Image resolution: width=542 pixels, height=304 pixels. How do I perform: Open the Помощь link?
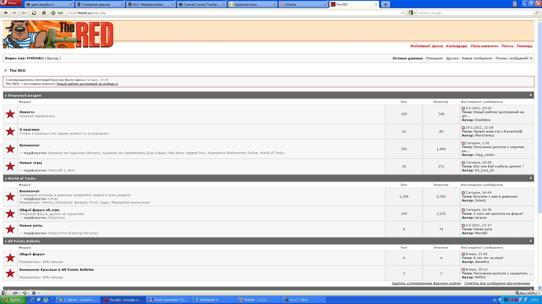click(x=524, y=46)
